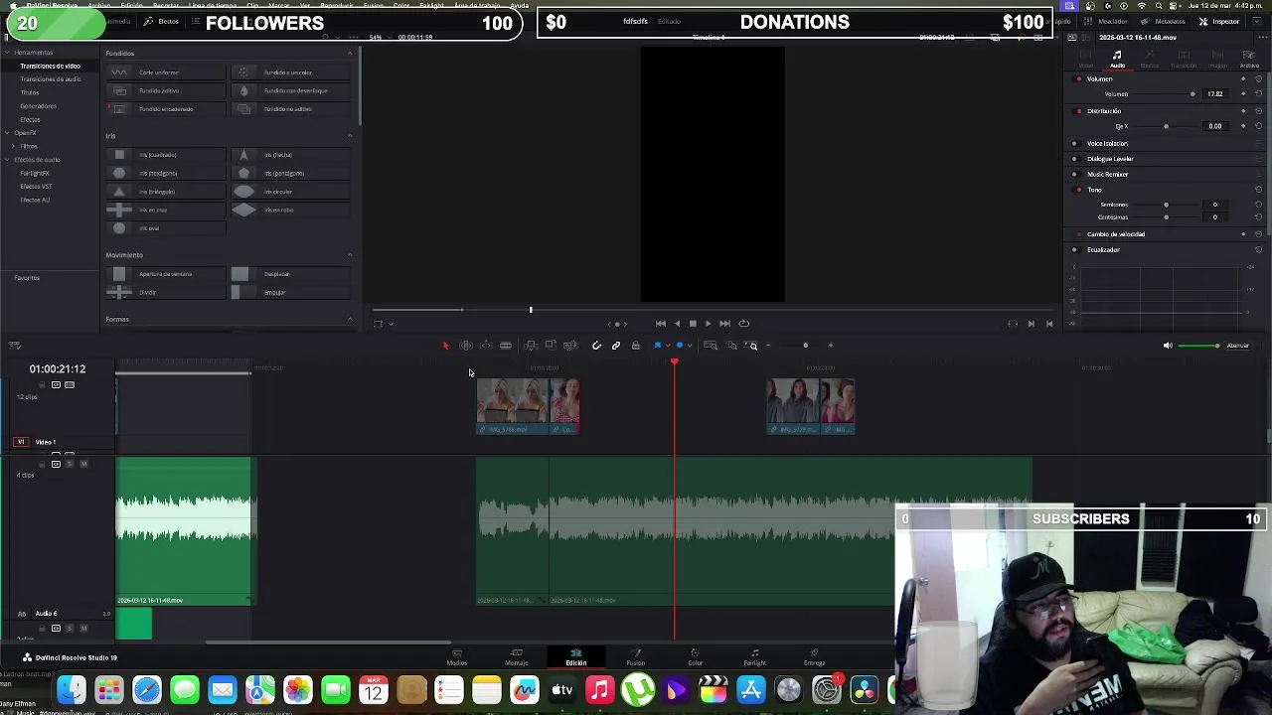Collapse the Iris transitions group
This screenshot has width=1272, height=715.
click(350, 136)
